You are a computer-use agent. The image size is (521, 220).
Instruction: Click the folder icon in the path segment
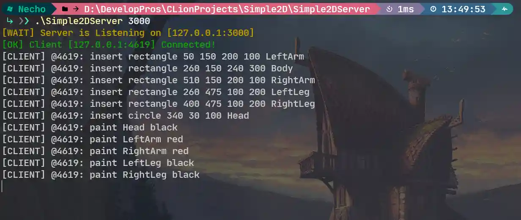click(65, 9)
